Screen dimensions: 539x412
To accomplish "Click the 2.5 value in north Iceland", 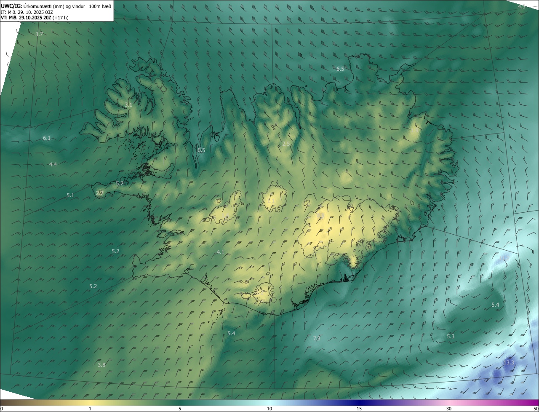I will (286, 144).
